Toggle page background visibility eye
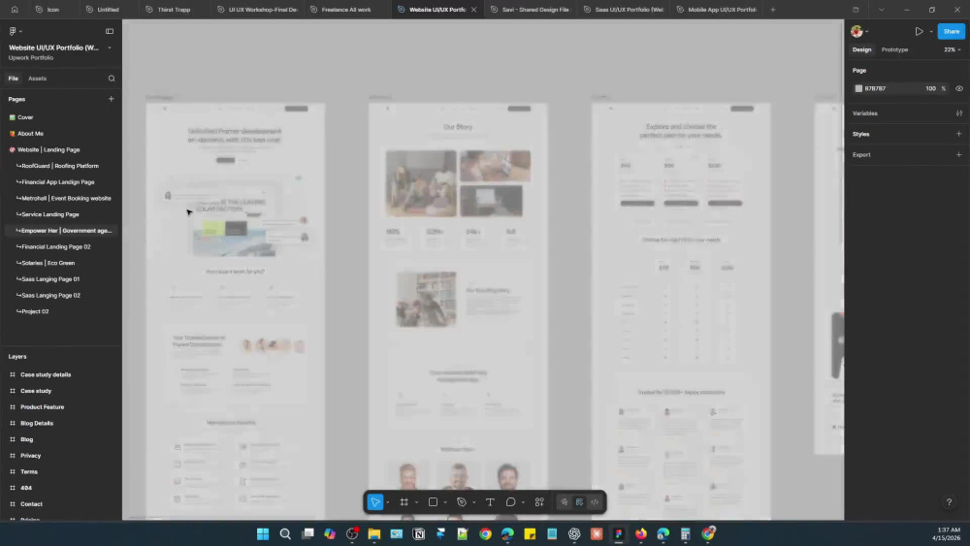 point(959,88)
